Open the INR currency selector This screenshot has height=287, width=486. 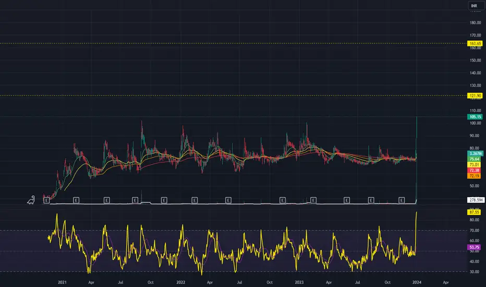pos(476,6)
